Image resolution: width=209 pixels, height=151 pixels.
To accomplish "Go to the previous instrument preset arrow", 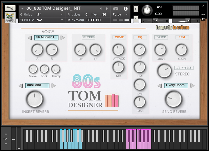I will [x=101, y=9].
